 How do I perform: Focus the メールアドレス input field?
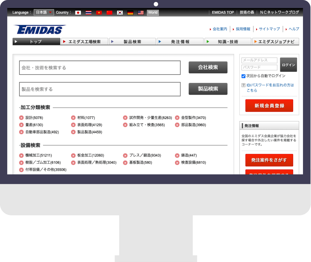coord(259,60)
